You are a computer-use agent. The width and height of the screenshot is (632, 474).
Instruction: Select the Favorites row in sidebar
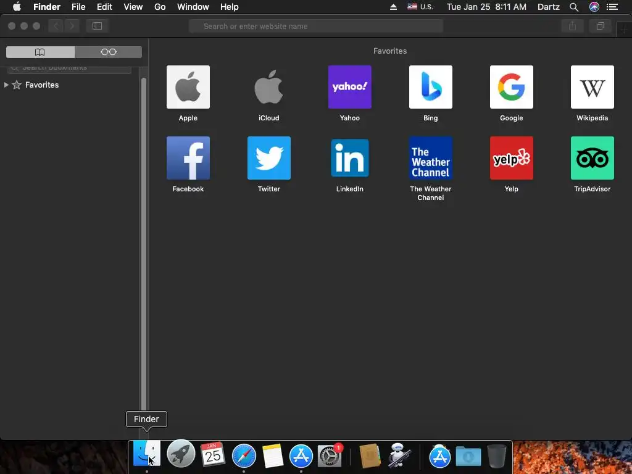[70, 85]
